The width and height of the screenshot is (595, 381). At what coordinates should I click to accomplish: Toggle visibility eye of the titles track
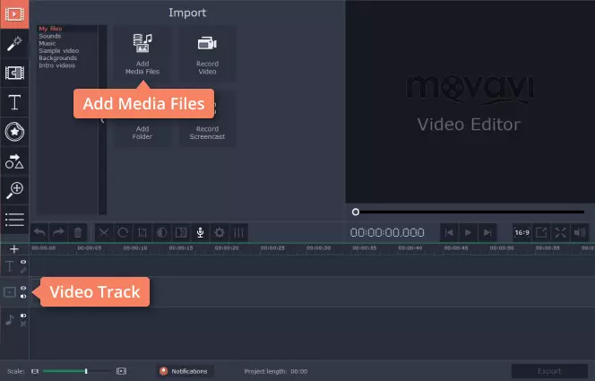(x=23, y=262)
